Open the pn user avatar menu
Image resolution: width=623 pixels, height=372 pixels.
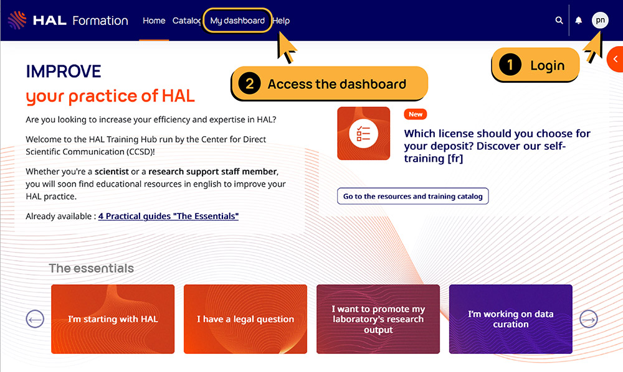coord(600,20)
